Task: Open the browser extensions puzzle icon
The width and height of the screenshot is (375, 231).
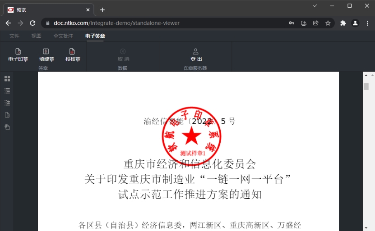Action: 343,23
